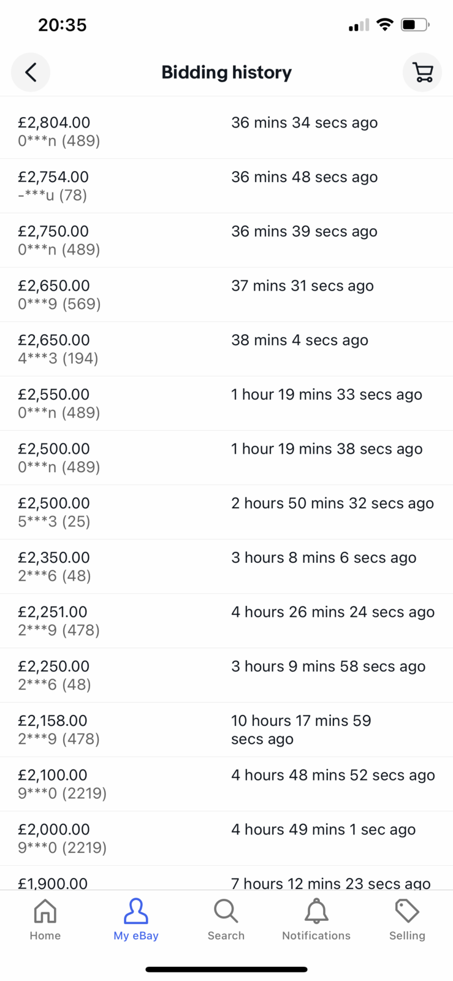Tap the £2,251.00 bid amount
The height and width of the screenshot is (981, 453).
point(53,612)
